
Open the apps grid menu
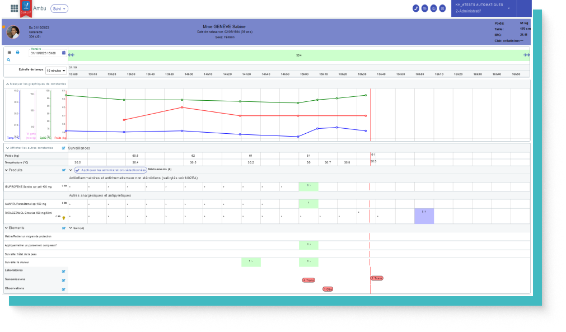pyautogui.click(x=14, y=8)
